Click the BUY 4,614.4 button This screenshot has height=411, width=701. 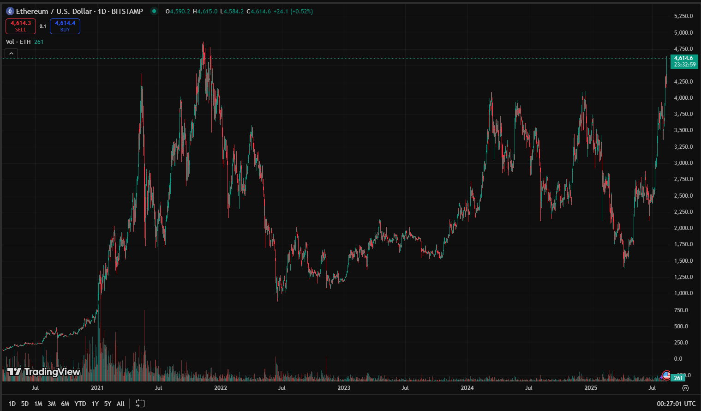[65, 26]
